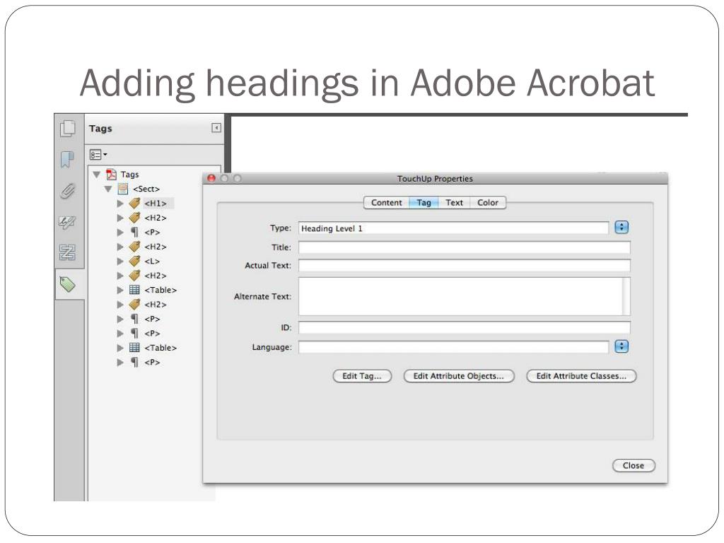724x543 pixels.
Task: Collapse the <Sect> node
Action: pyautogui.click(x=108, y=189)
